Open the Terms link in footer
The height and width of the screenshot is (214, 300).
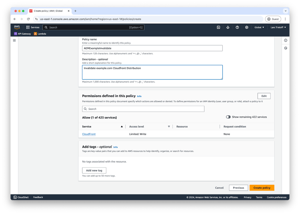pyautogui.click(x=259, y=197)
